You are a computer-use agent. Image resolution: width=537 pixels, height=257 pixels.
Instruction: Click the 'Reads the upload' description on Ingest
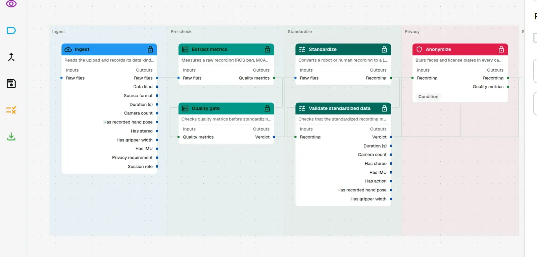109,60
